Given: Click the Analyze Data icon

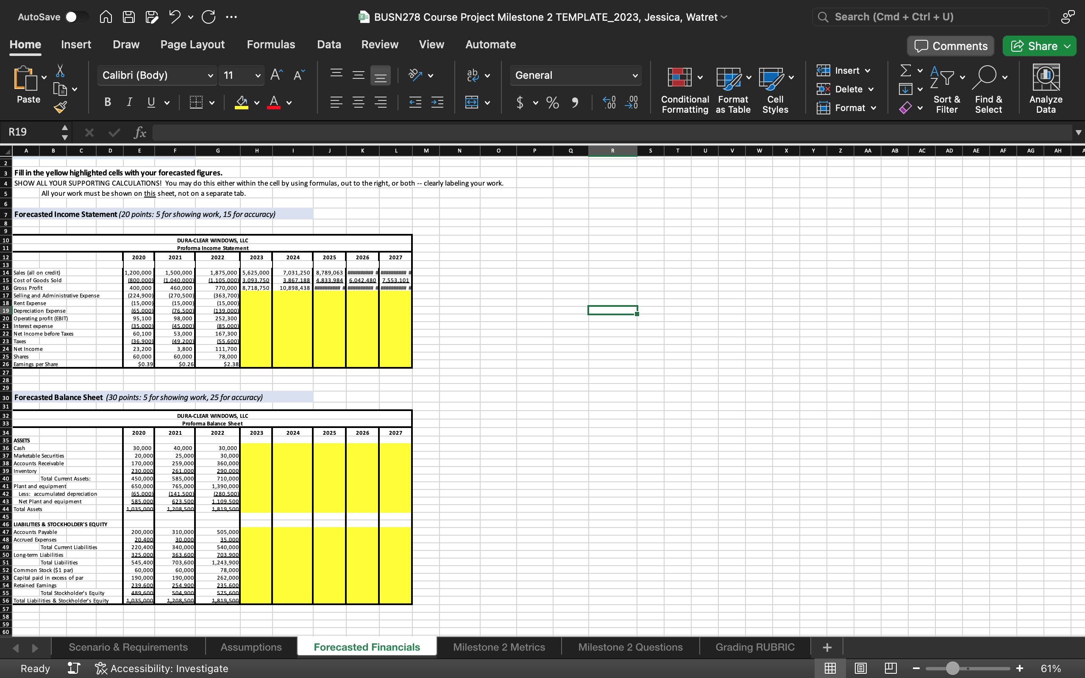Looking at the screenshot, I should 1046,88.
